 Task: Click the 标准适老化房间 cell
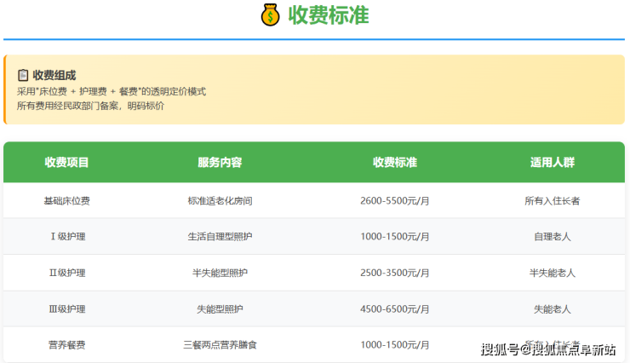click(x=220, y=201)
